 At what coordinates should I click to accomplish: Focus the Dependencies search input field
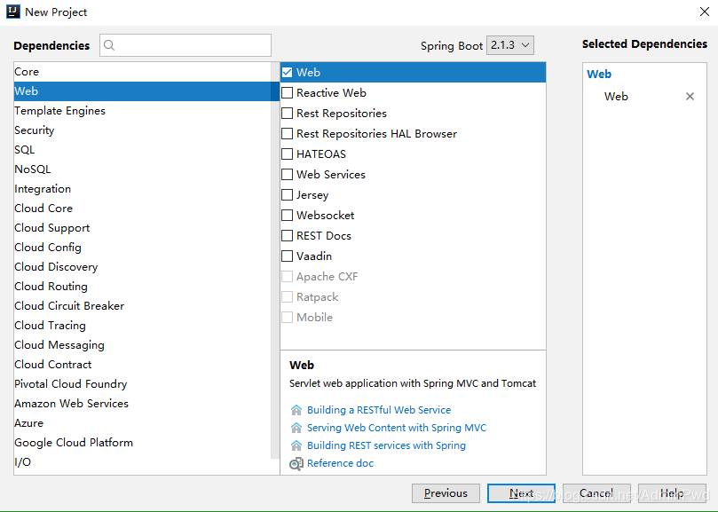[x=185, y=45]
